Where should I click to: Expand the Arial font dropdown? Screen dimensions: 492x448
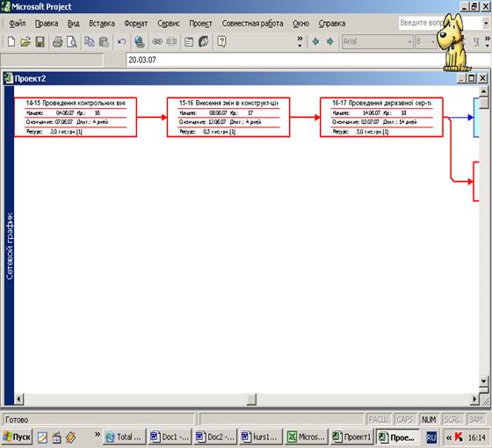[x=409, y=41]
